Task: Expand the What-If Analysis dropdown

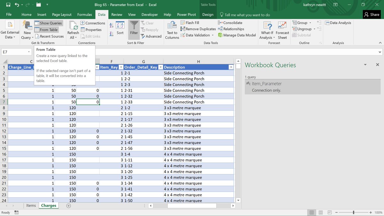Action: tap(267, 29)
